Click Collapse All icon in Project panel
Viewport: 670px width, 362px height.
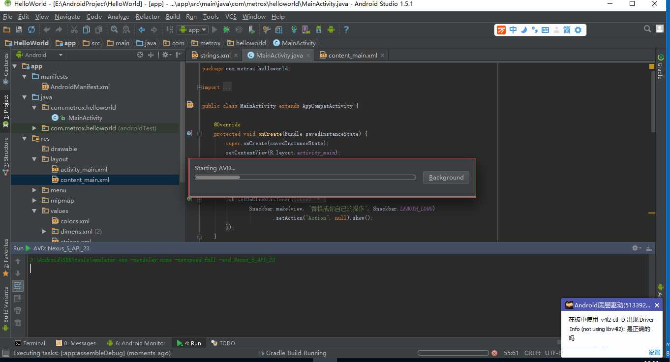[151, 55]
